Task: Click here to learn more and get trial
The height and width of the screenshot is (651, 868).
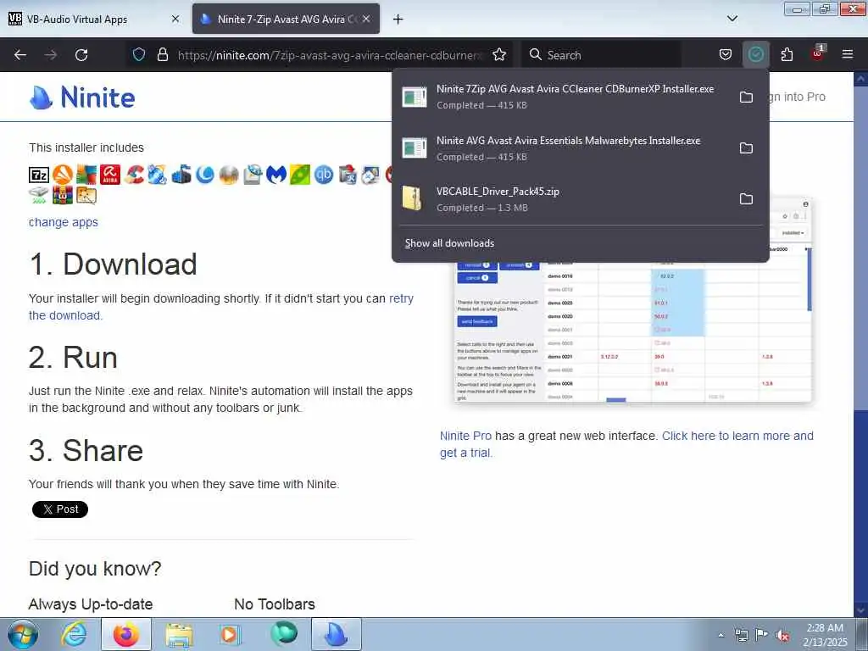Action: click(x=626, y=444)
